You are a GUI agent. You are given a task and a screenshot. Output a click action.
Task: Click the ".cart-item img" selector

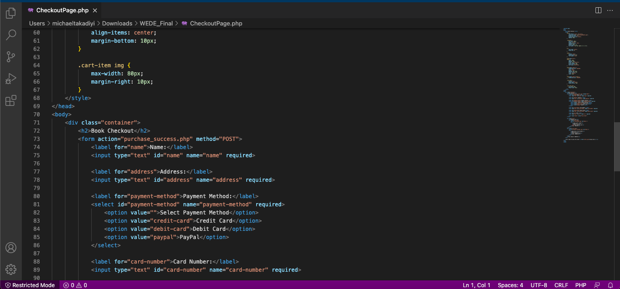click(101, 65)
